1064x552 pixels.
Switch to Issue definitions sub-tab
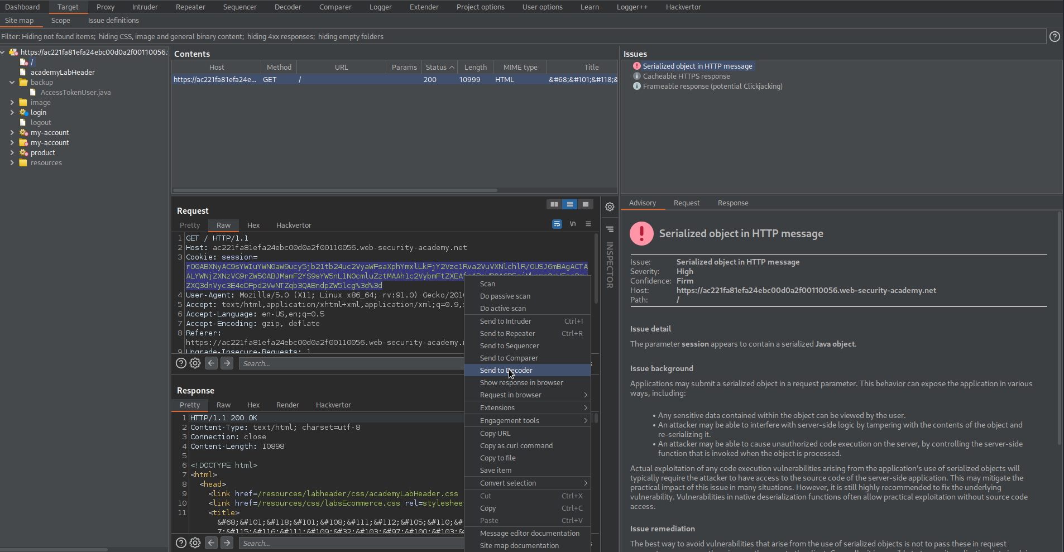click(113, 21)
